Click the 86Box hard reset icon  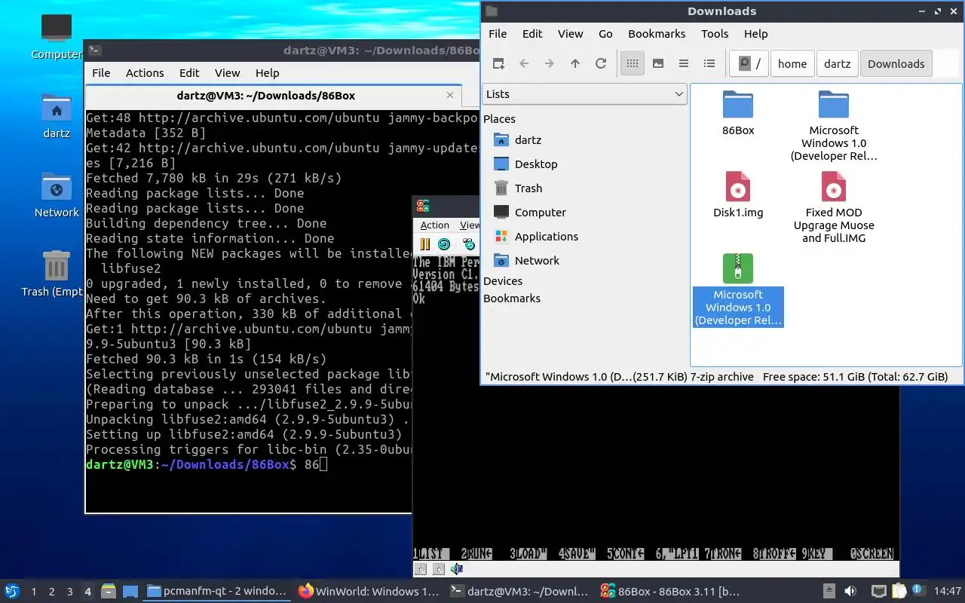click(444, 244)
